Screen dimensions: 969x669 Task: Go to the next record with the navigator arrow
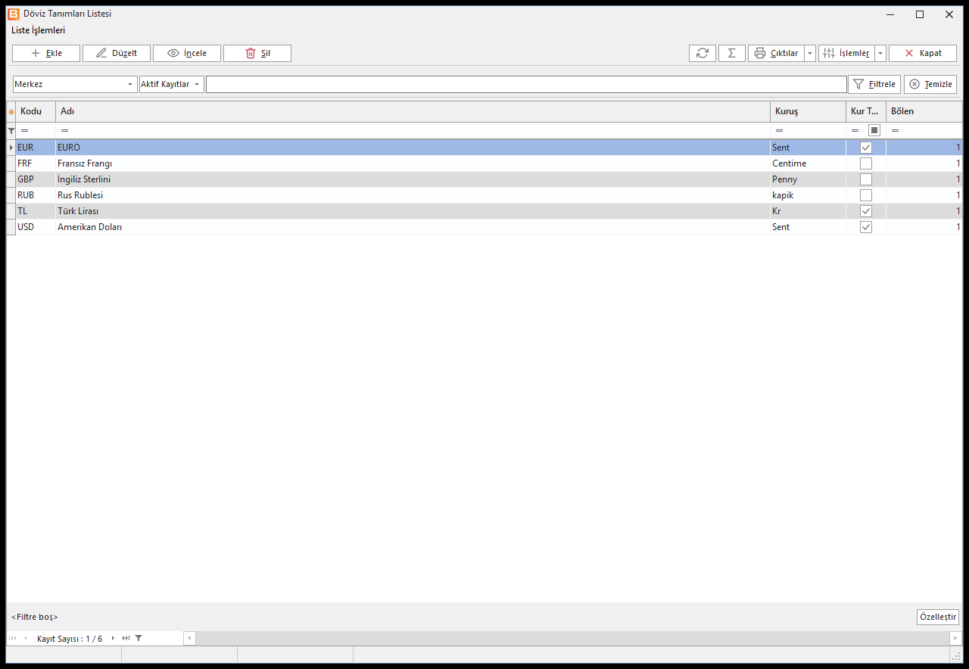[114, 639]
